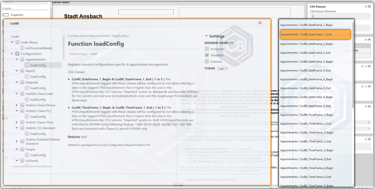Enable the Protected member visibility checkbox
375x189 pixels.
click(207, 49)
